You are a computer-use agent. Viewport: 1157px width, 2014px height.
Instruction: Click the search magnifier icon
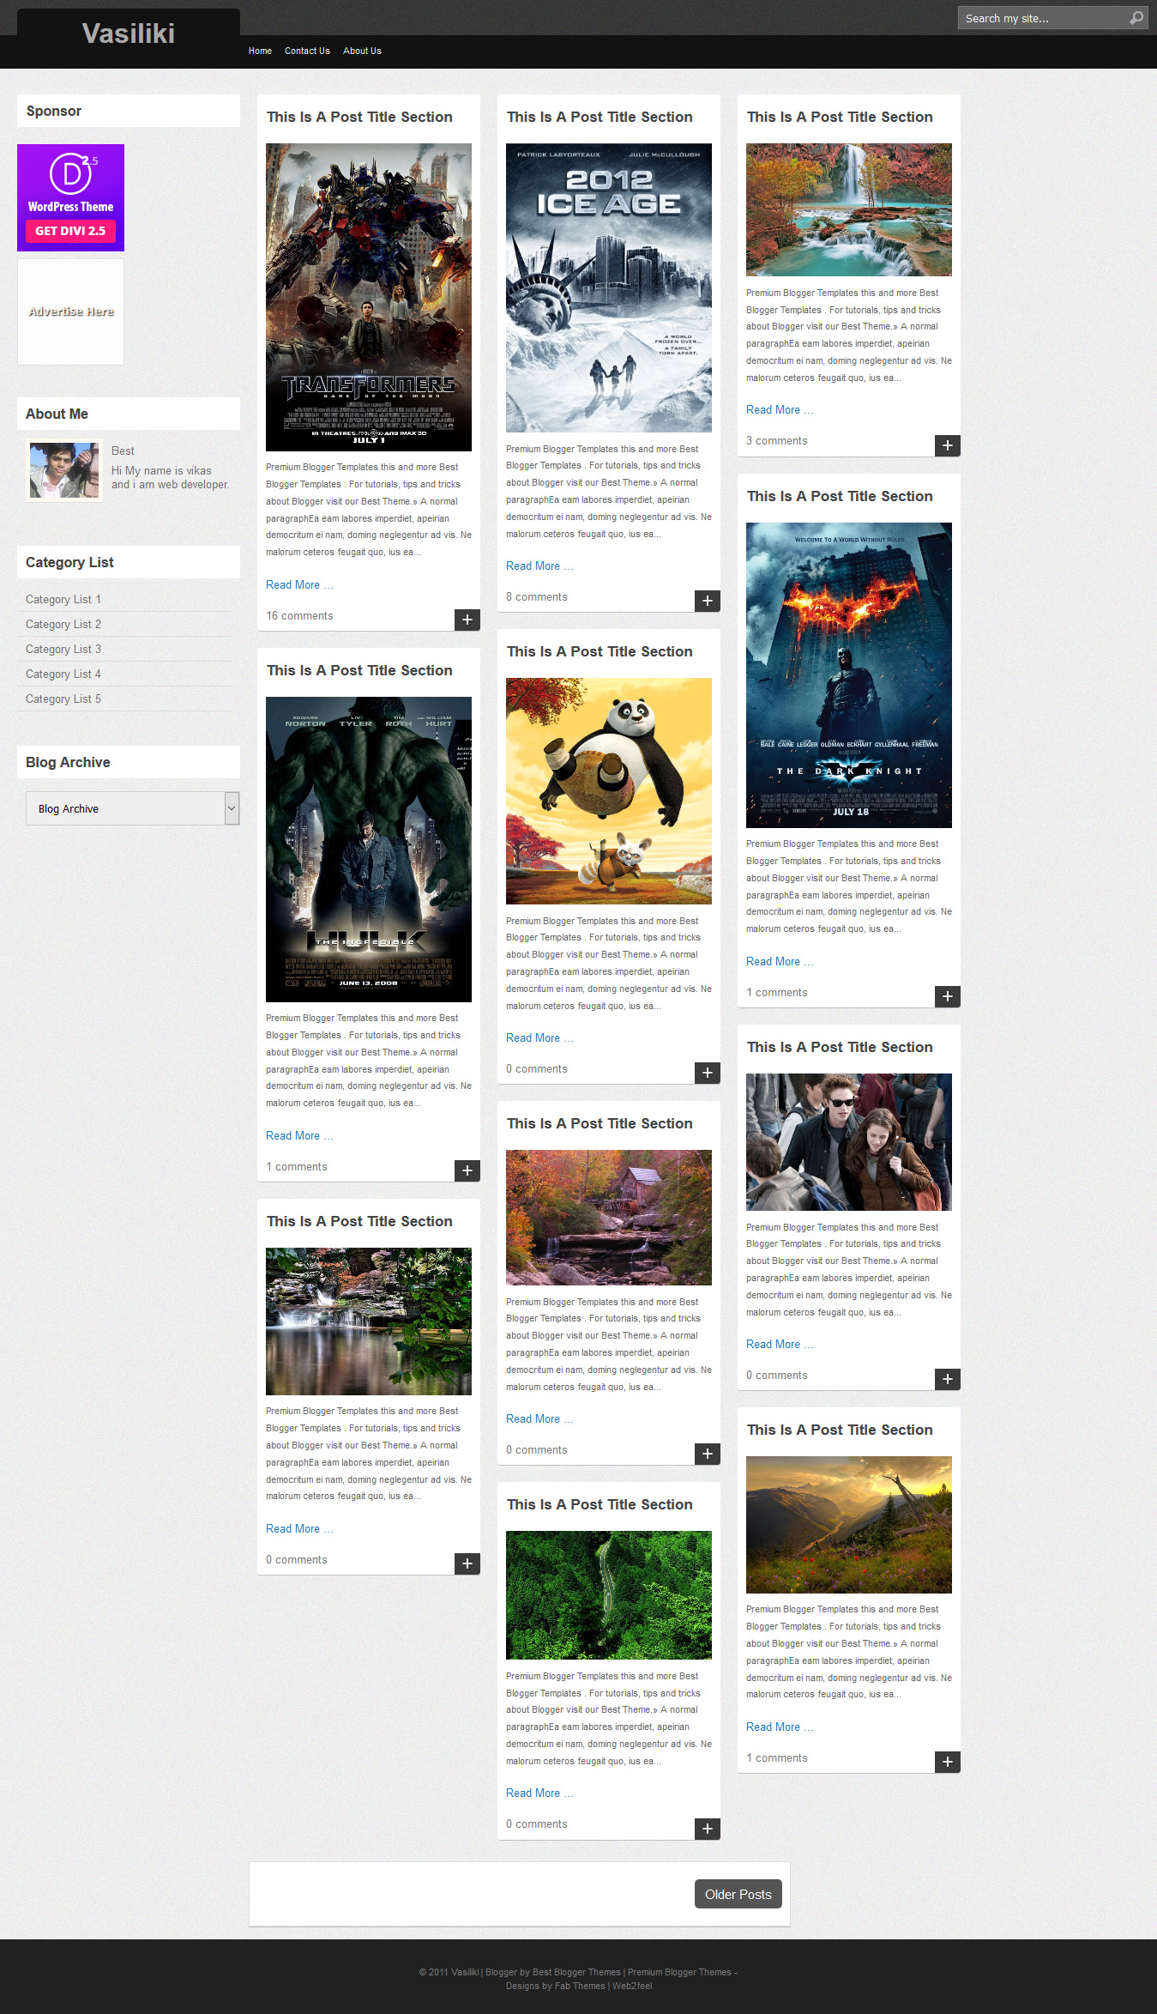[x=1136, y=18]
